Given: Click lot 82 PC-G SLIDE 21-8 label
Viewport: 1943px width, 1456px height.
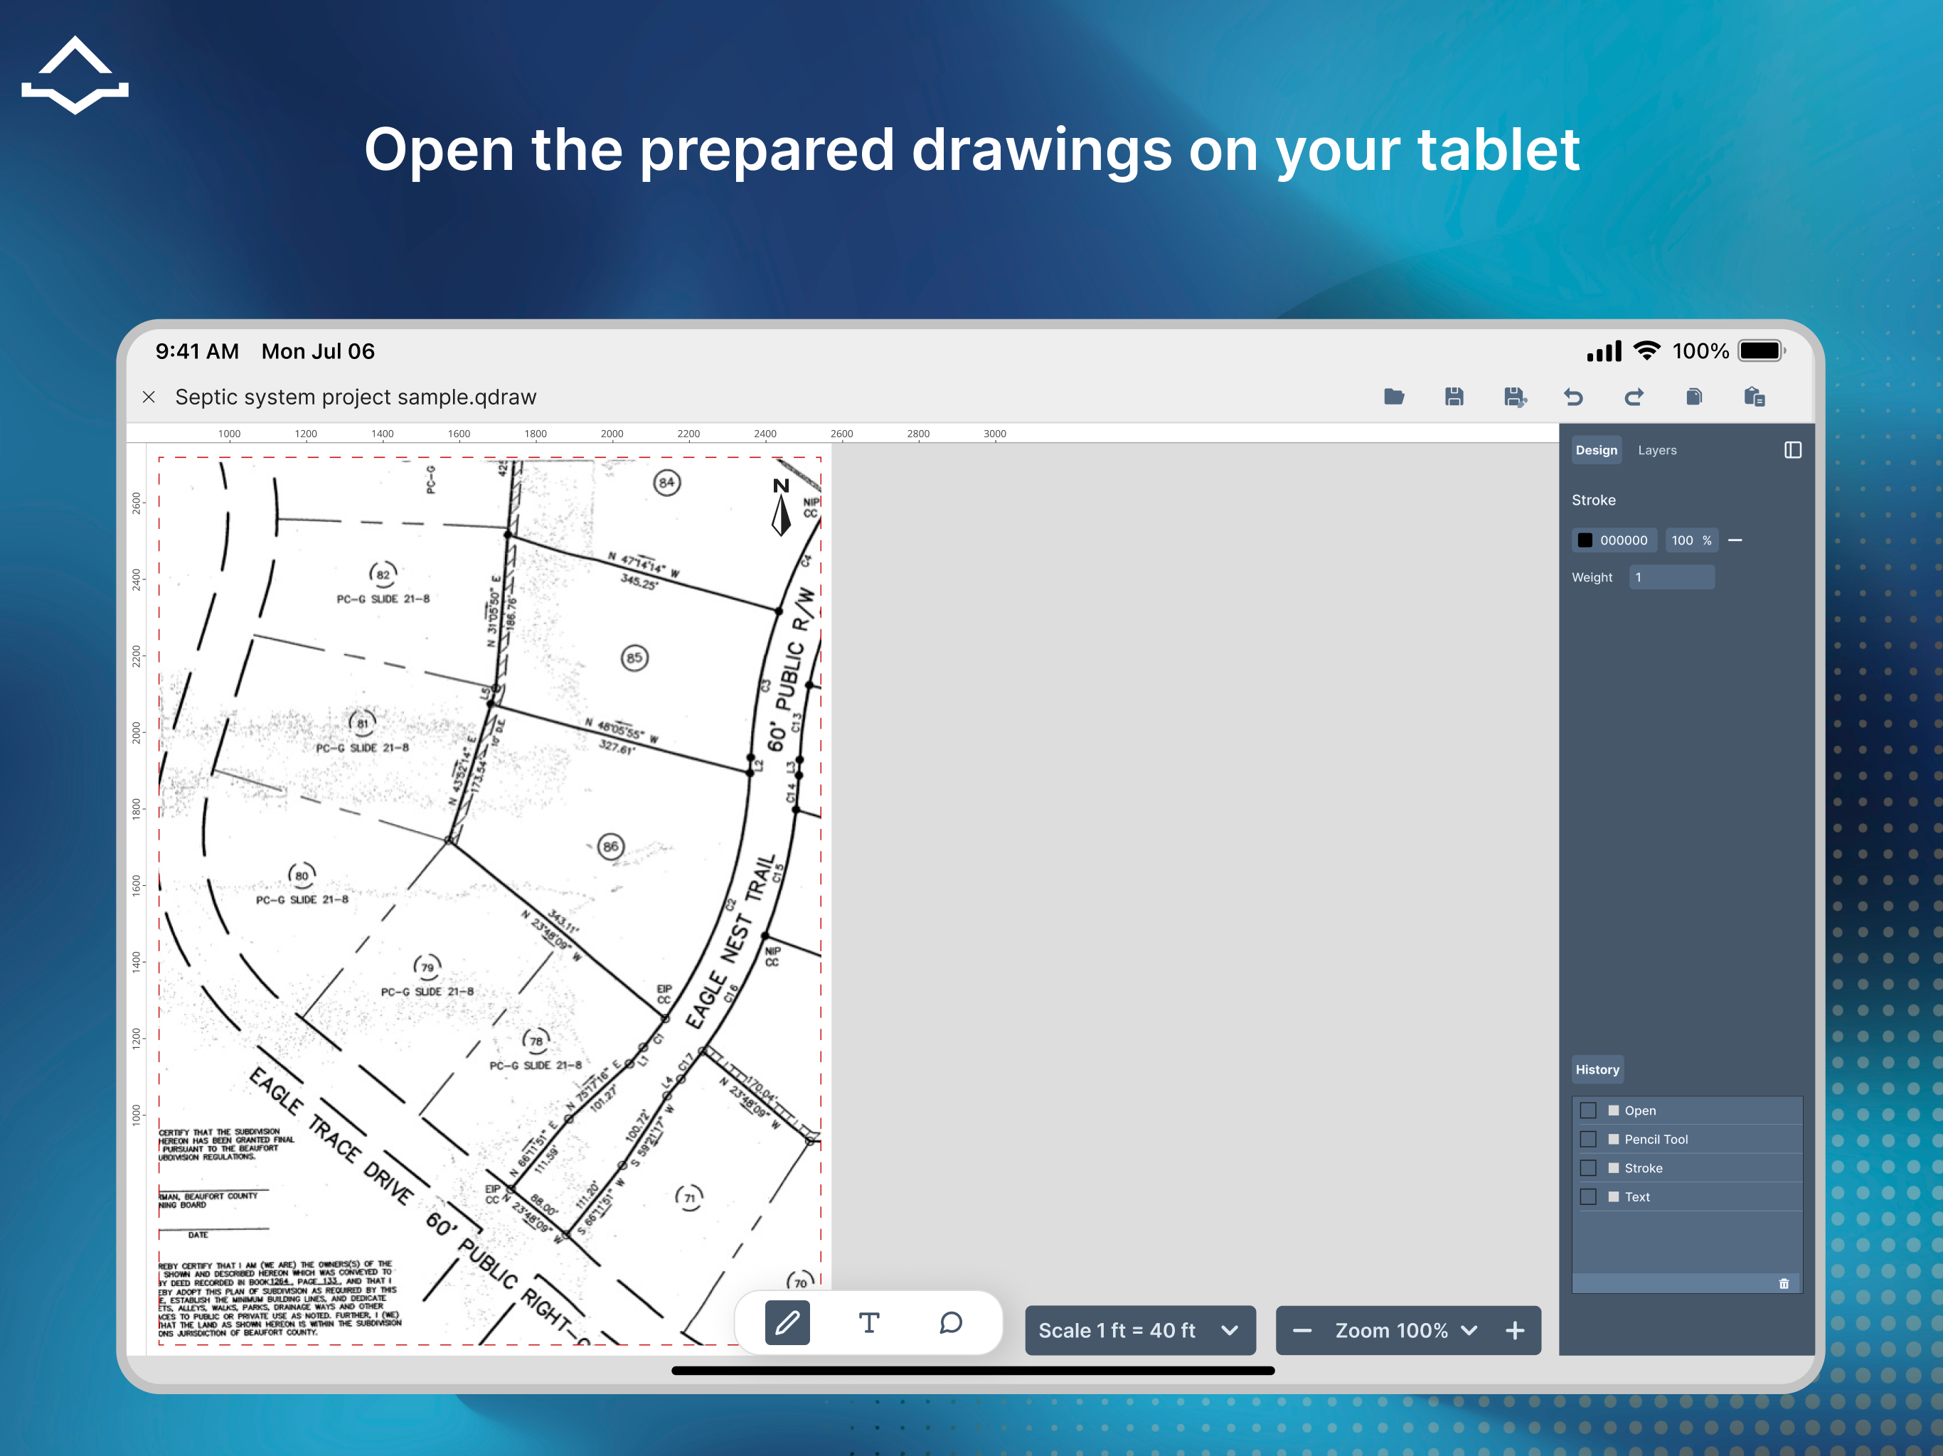Looking at the screenshot, I should coord(383,599).
